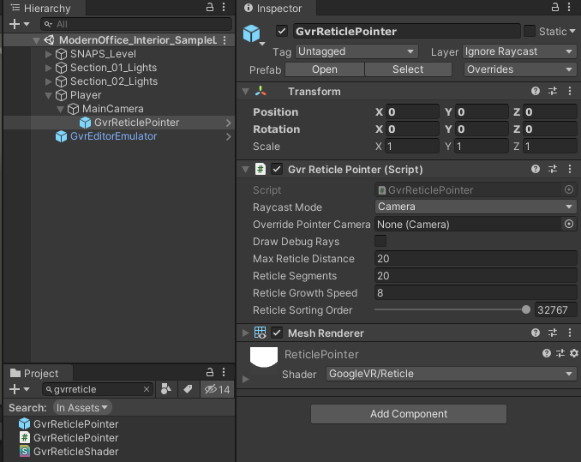This screenshot has height=462, width=581.
Task: Open the Layer dropdown showing Ignore Raycast
Action: click(519, 51)
